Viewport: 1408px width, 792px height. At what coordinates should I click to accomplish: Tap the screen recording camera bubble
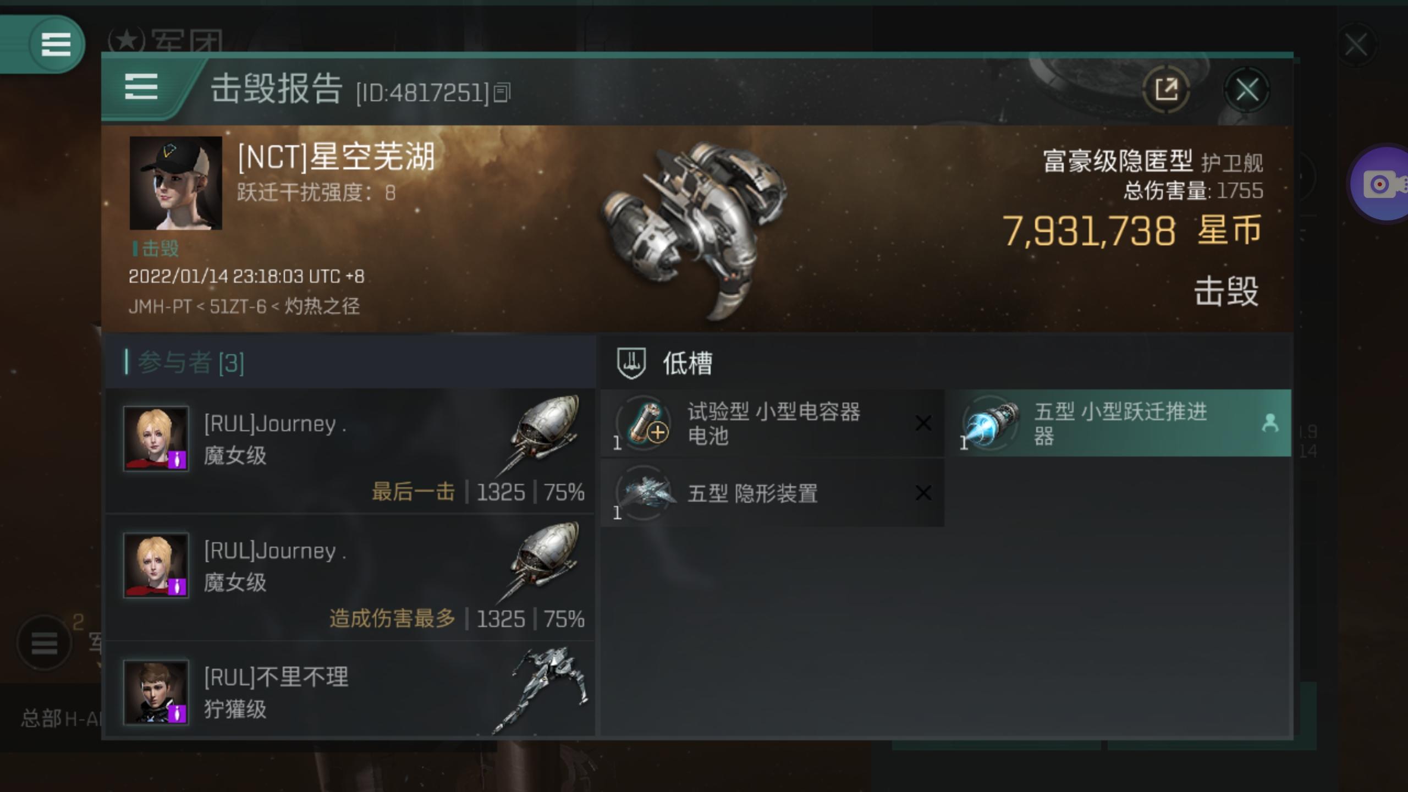[1382, 184]
